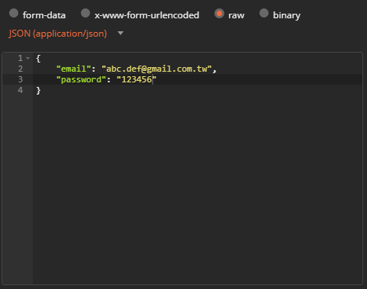
Task: Place cursor in the "123456" password value
Action: pos(137,79)
